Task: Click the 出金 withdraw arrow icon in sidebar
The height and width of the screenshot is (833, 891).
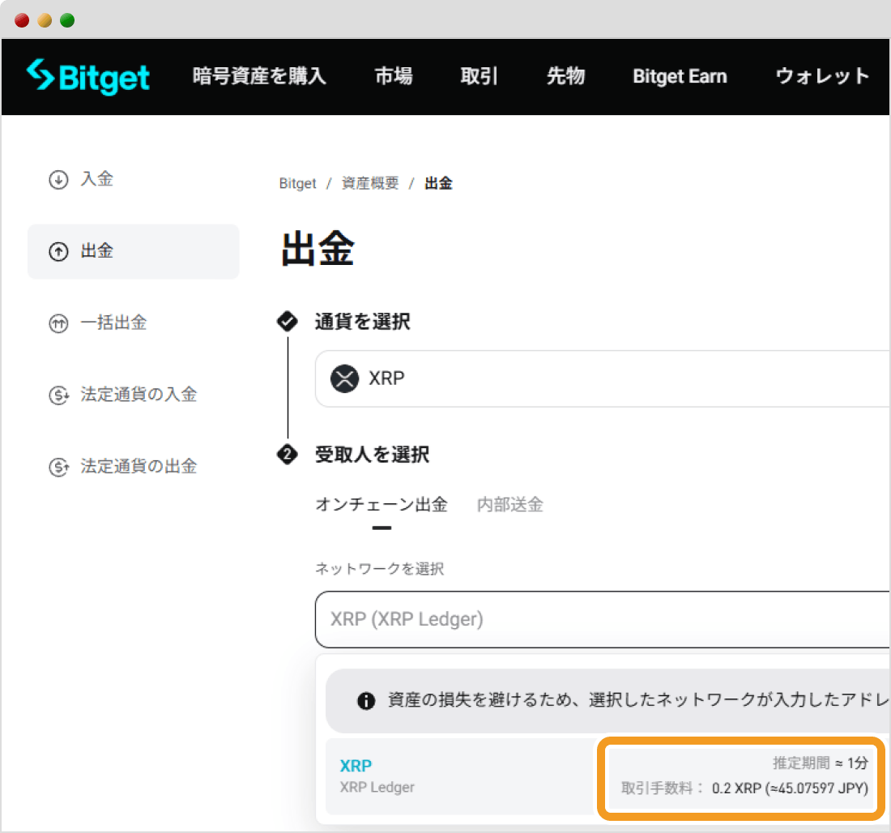Action: tap(58, 251)
